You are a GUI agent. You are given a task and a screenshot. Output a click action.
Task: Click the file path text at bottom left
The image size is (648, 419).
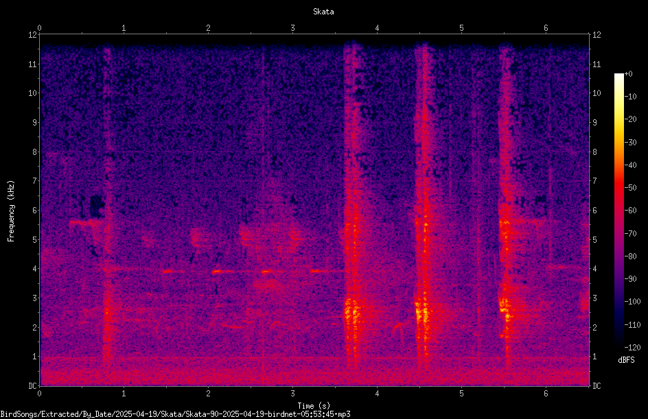click(x=175, y=414)
